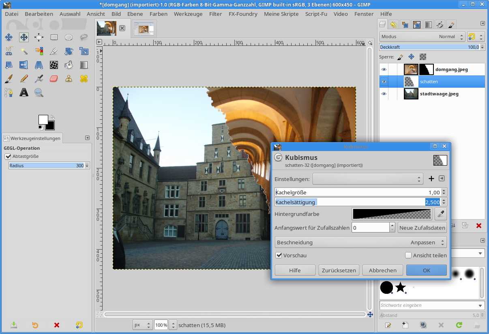
Task: Open the Beschneidung Anpassen dropdown
Action: click(x=361, y=242)
